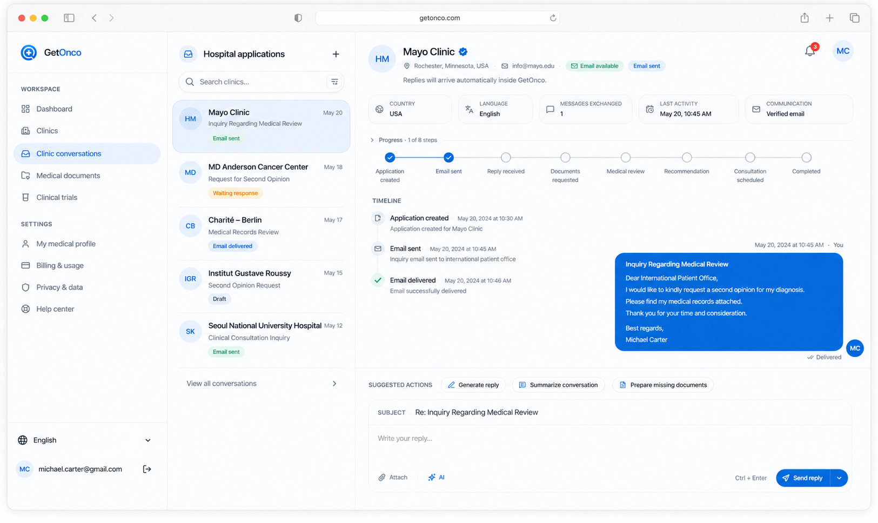Image resolution: width=878 pixels, height=523 pixels.
Task: Open the clinic search filter icon
Action: coord(334,82)
